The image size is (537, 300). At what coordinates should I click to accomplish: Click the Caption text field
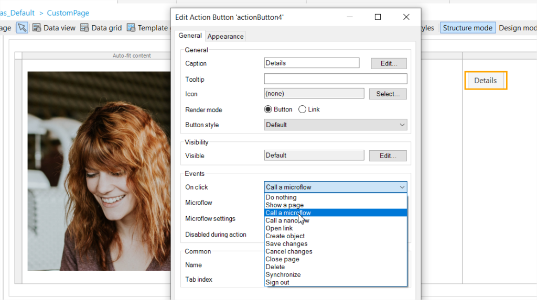pyautogui.click(x=312, y=63)
